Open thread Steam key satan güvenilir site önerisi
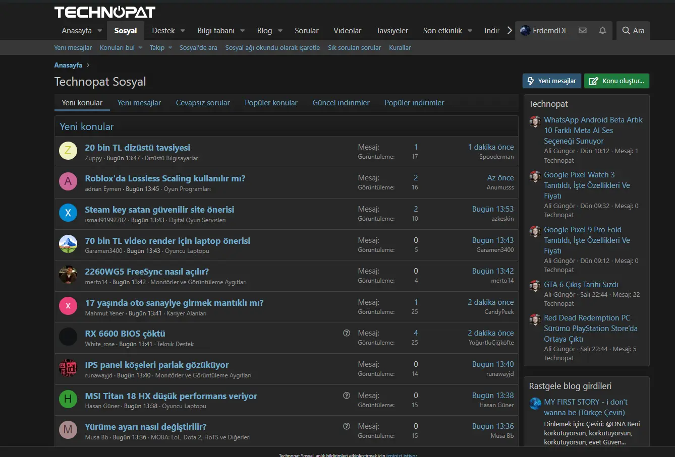The height and width of the screenshot is (457, 675). 159,210
